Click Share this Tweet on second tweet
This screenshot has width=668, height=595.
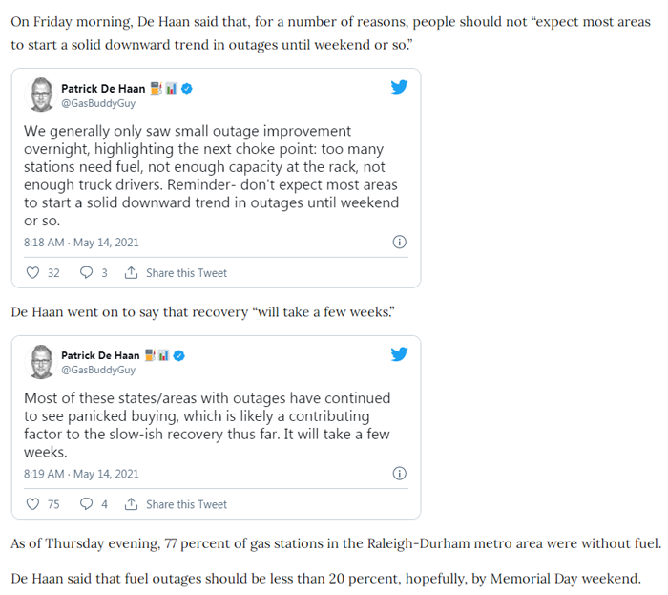tap(186, 504)
